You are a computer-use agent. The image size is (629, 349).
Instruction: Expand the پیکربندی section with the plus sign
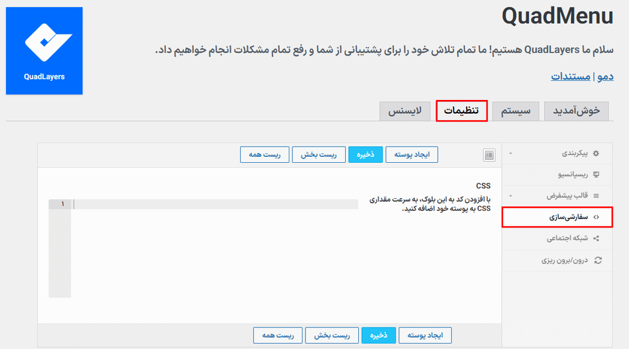pyautogui.click(x=510, y=153)
